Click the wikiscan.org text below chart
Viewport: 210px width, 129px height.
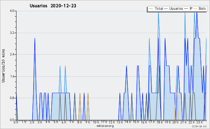[x=105, y=126]
